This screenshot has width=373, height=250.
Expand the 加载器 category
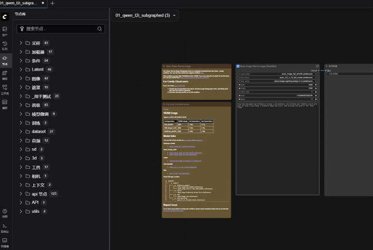[21, 52]
